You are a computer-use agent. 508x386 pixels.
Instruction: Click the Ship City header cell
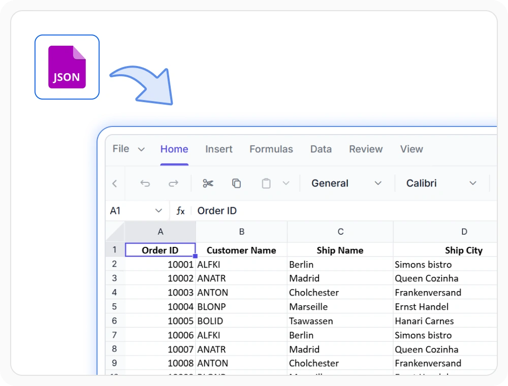tap(445, 250)
